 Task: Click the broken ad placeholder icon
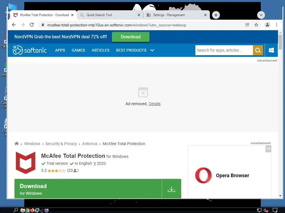(143, 92)
